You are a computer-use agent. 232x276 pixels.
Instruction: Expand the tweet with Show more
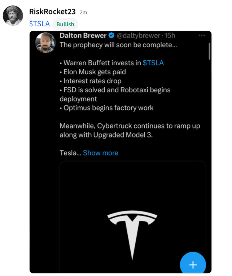coord(100,153)
